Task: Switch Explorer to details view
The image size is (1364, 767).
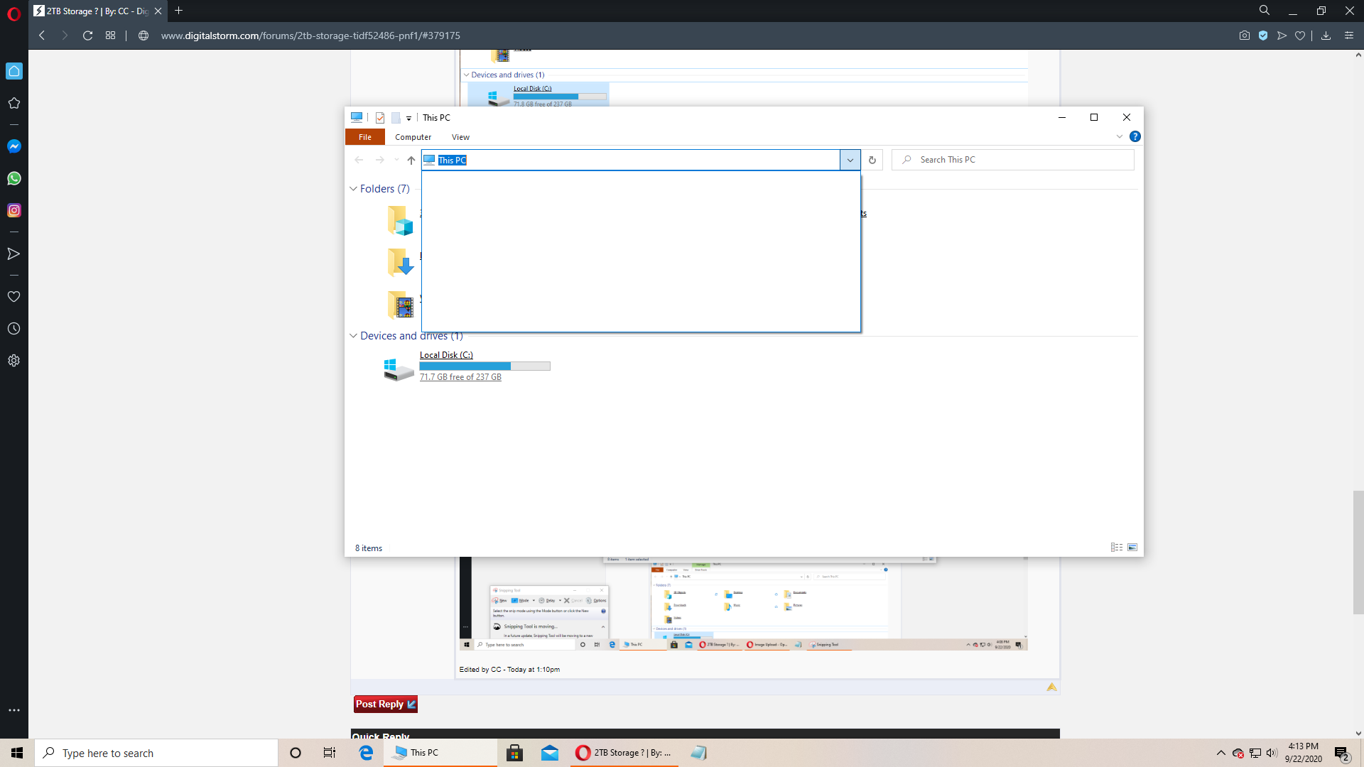Action: (x=1116, y=547)
